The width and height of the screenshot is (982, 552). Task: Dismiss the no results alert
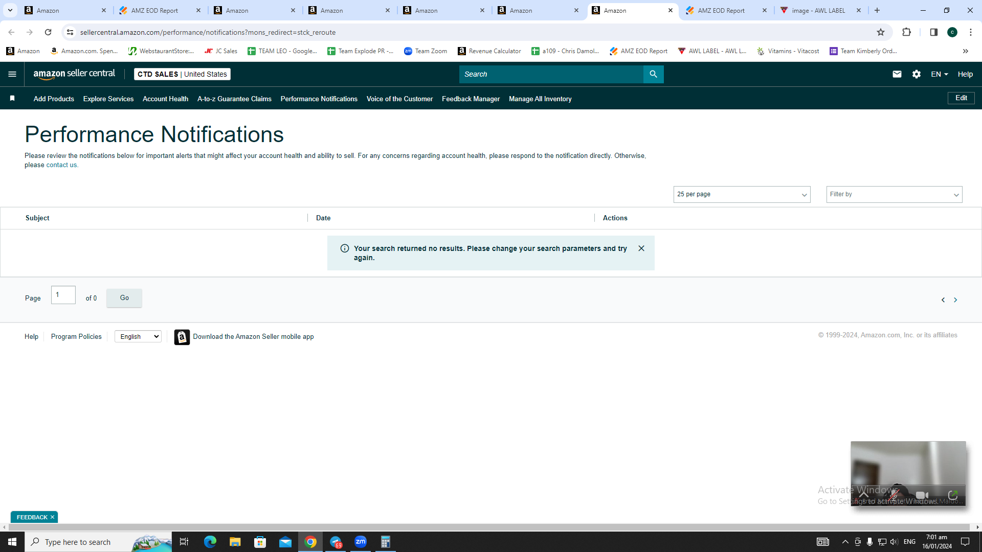coord(641,248)
